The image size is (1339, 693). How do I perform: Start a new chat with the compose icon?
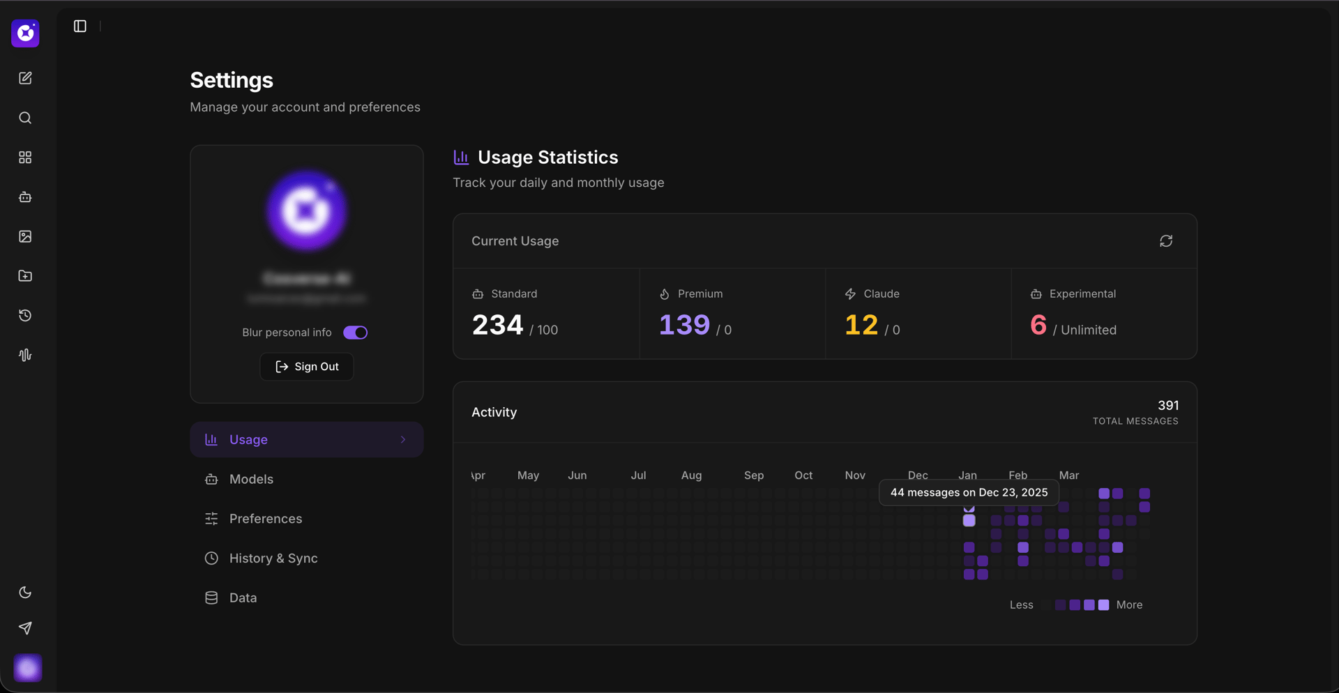[x=25, y=77]
